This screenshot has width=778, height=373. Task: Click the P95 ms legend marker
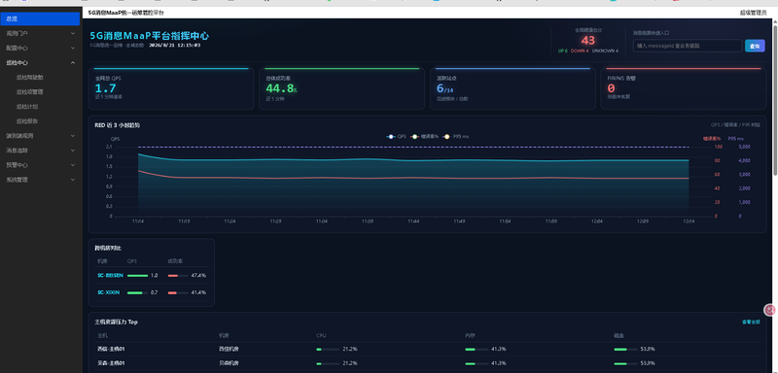click(x=447, y=136)
